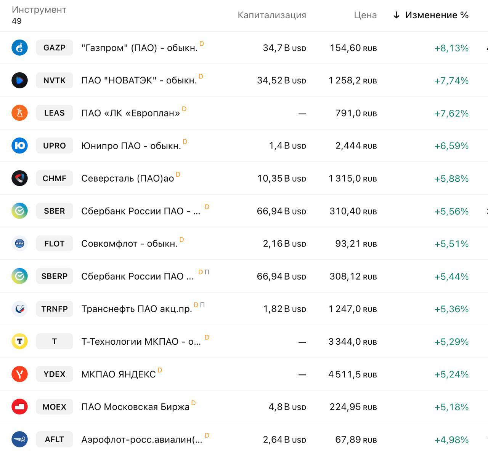Click the D marker next to Газпром
Image resolution: width=488 pixels, height=454 pixels.
point(202,44)
